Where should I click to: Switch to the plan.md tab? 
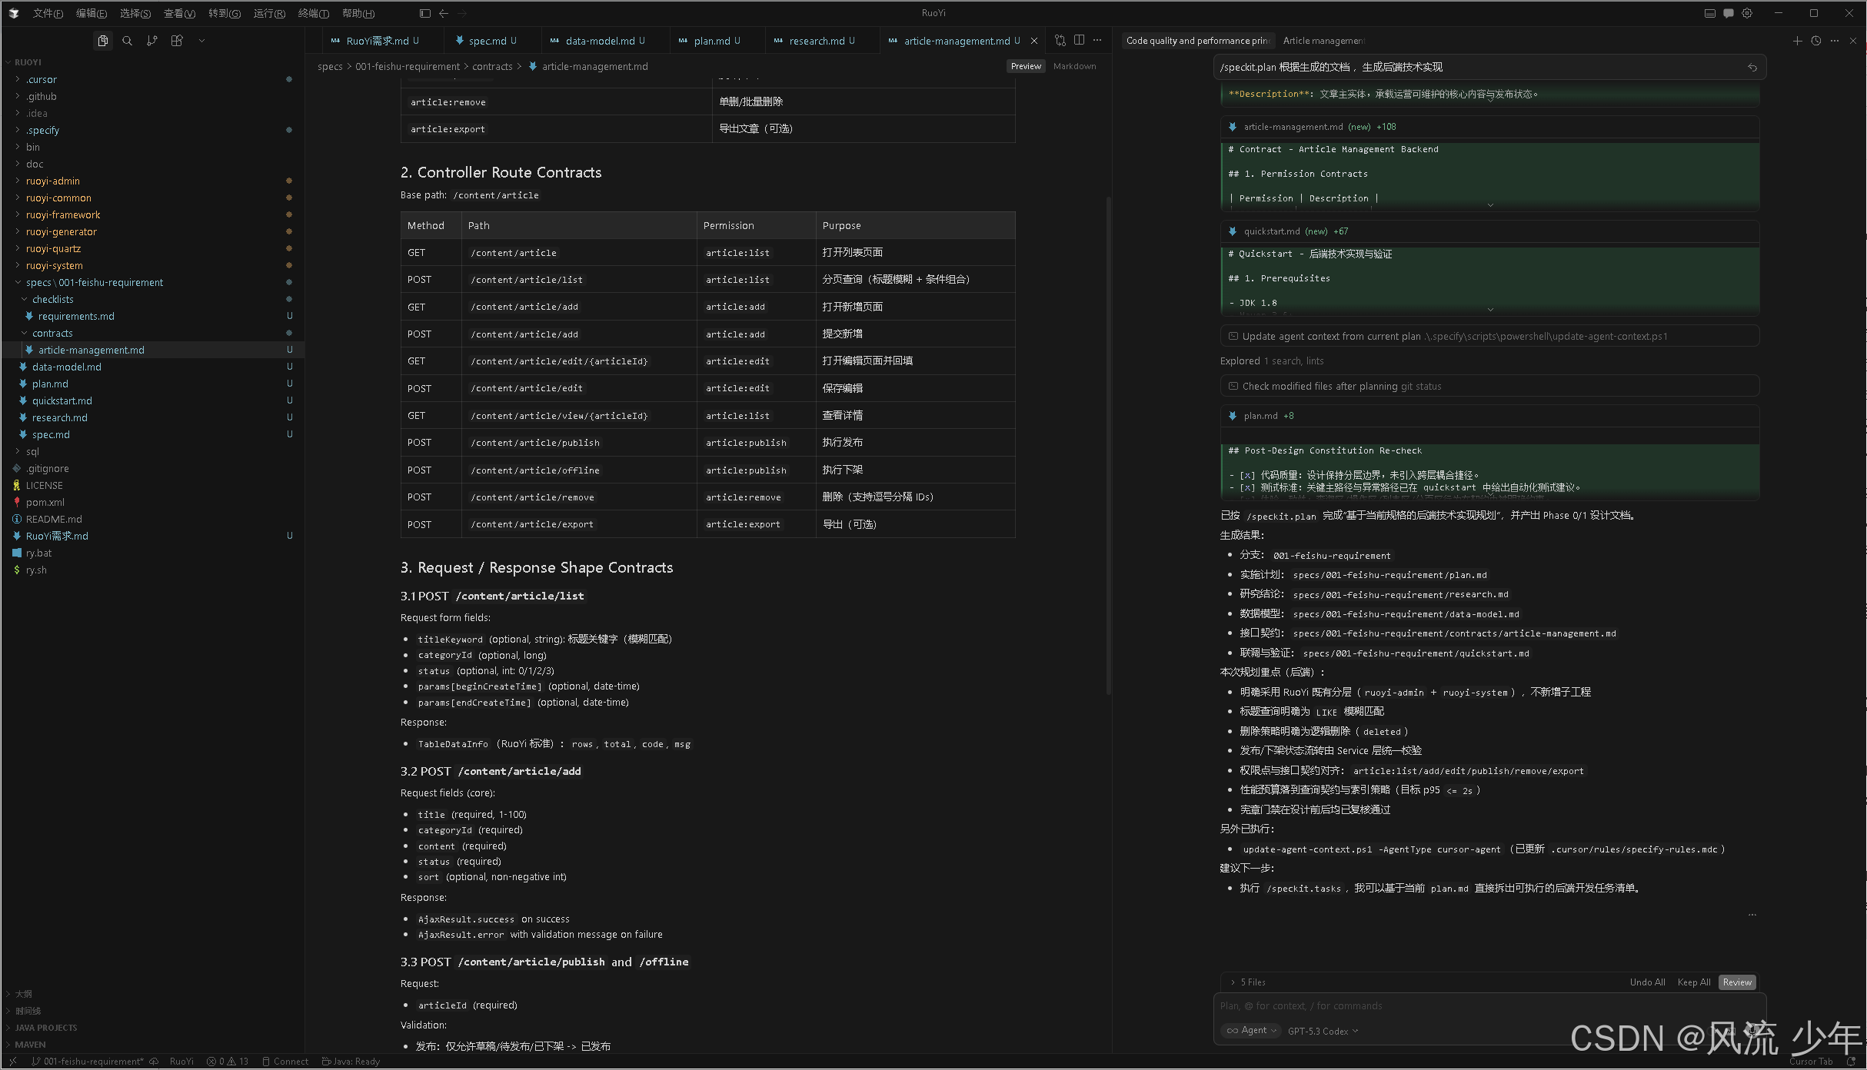click(711, 41)
